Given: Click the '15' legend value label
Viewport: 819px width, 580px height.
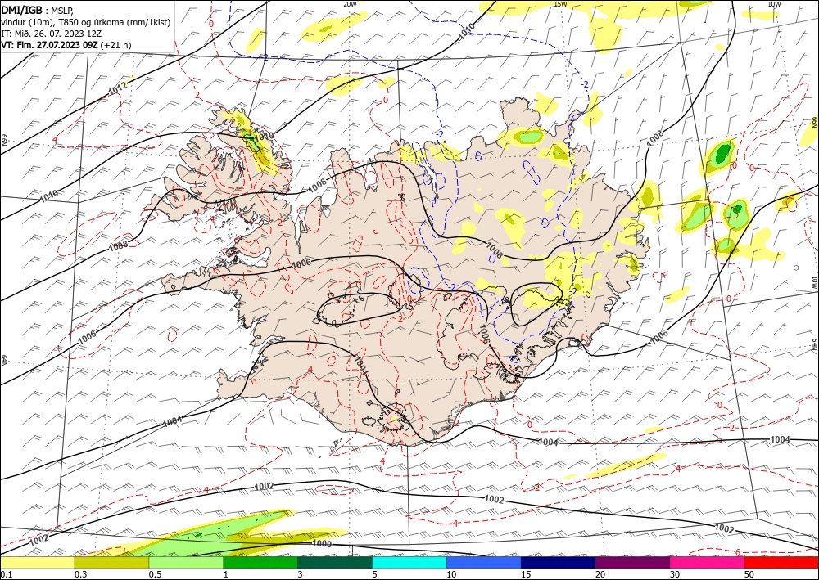Looking at the screenshot, I should tap(526, 574).
